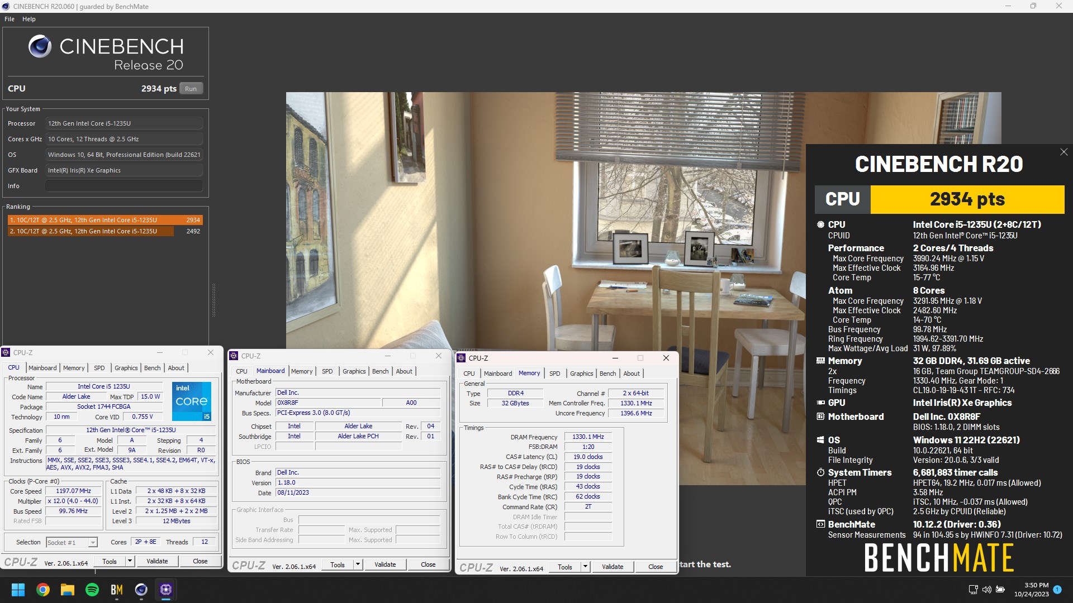1073x603 pixels.
Task: Switch to Graphics tab in Memory window
Action: (581, 374)
